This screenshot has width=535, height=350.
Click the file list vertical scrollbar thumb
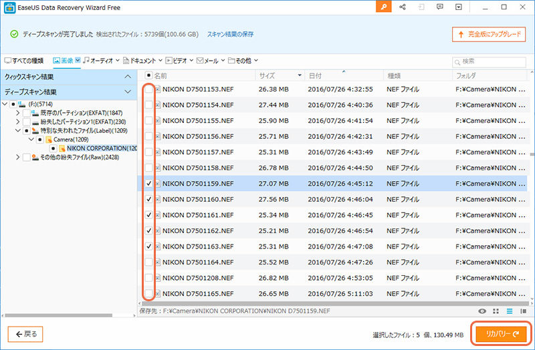(532, 154)
